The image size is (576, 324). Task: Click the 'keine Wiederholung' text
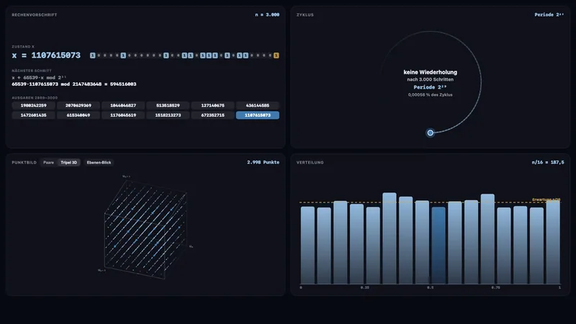click(x=430, y=73)
